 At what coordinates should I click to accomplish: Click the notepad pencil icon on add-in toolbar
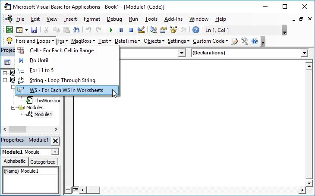235,41
